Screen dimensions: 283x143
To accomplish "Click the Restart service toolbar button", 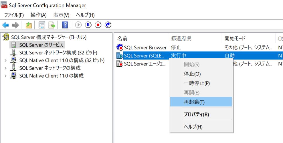I will [108, 25].
